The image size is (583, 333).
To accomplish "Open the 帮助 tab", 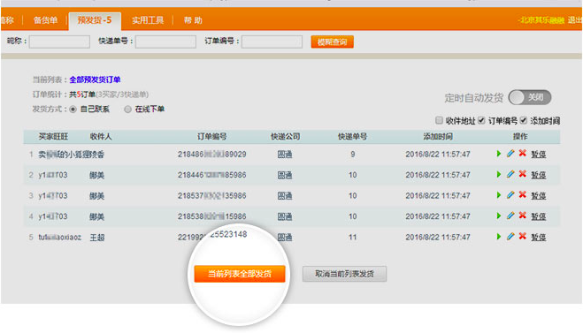I will pos(193,20).
